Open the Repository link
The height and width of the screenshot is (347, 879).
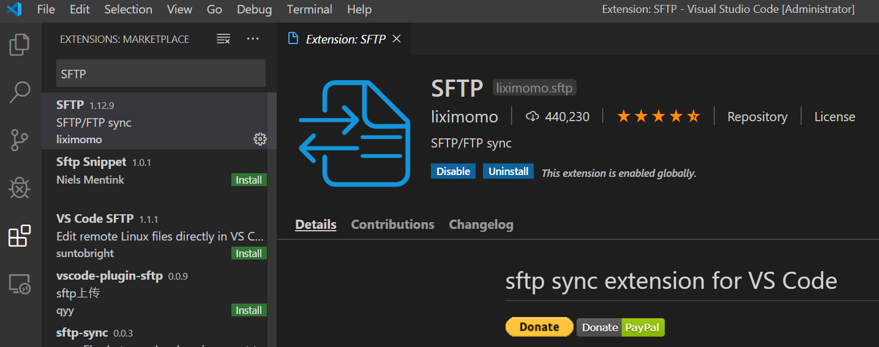(757, 116)
